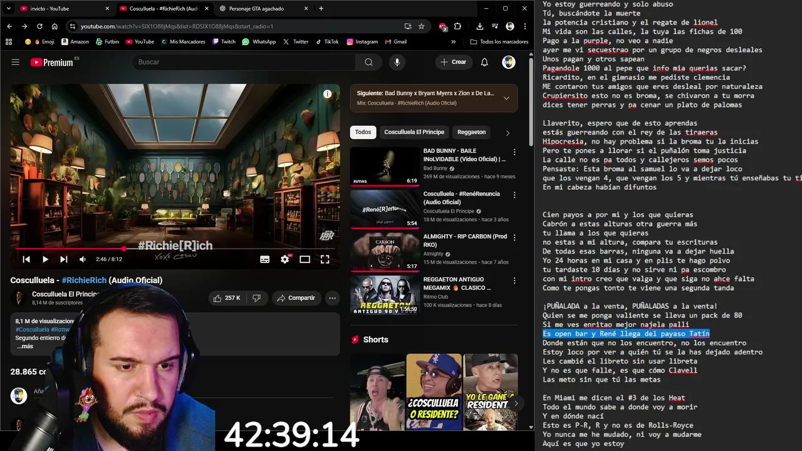Mute the video volume

[83, 259]
